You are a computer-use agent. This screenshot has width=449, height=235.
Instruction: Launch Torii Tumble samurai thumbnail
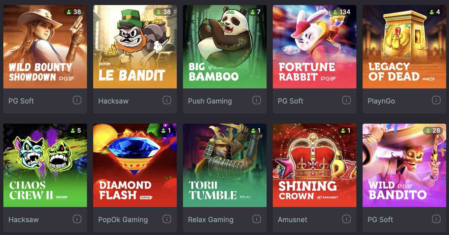coord(225,165)
